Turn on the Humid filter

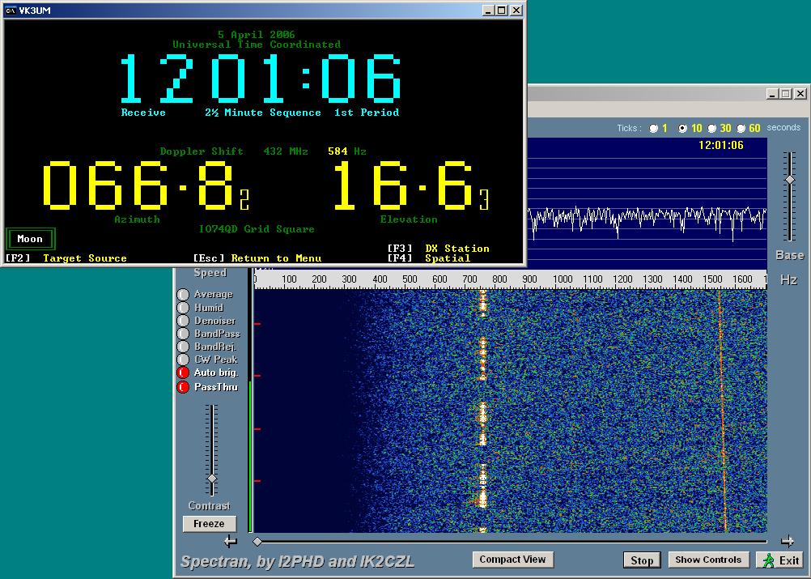pos(183,308)
